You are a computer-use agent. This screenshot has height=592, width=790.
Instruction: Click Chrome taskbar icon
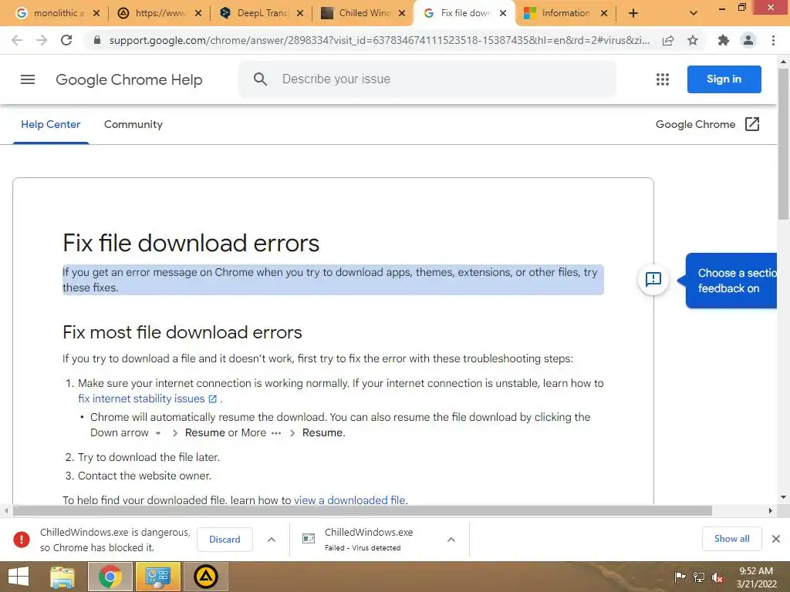[110, 577]
